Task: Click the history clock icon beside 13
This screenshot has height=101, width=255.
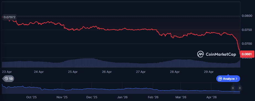Action: (x=6, y=79)
